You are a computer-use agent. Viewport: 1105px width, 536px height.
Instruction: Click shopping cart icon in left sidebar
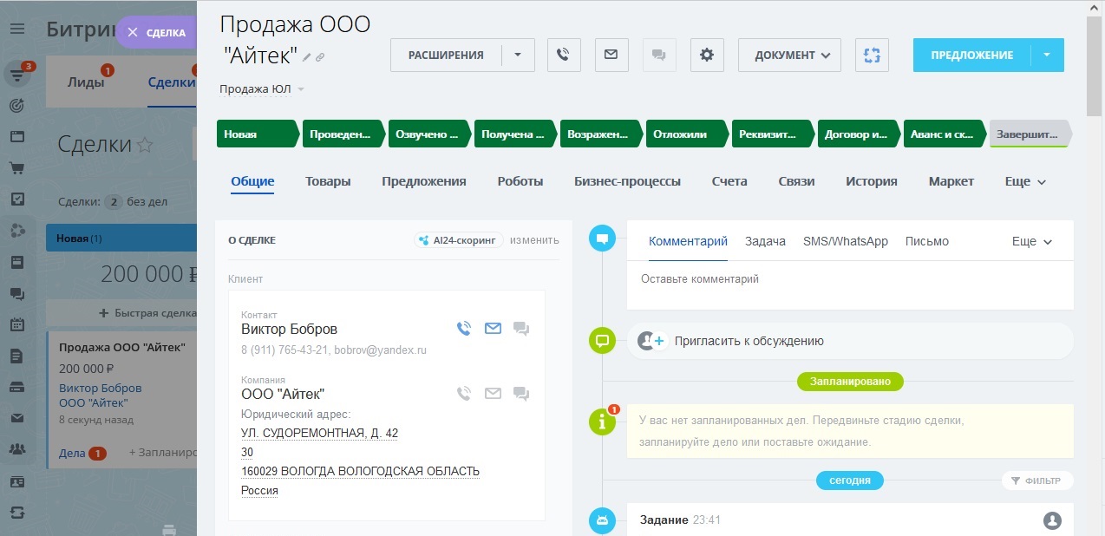point(17,167)
